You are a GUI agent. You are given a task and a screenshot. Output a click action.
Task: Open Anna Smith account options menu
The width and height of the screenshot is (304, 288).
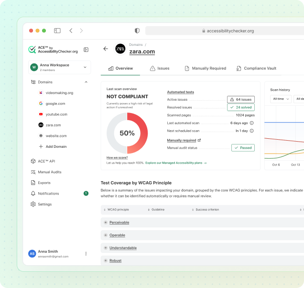click(86, 254)
